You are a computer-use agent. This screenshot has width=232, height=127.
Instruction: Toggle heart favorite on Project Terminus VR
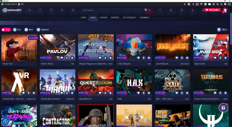pyautogui.click(x=215, y=93)
